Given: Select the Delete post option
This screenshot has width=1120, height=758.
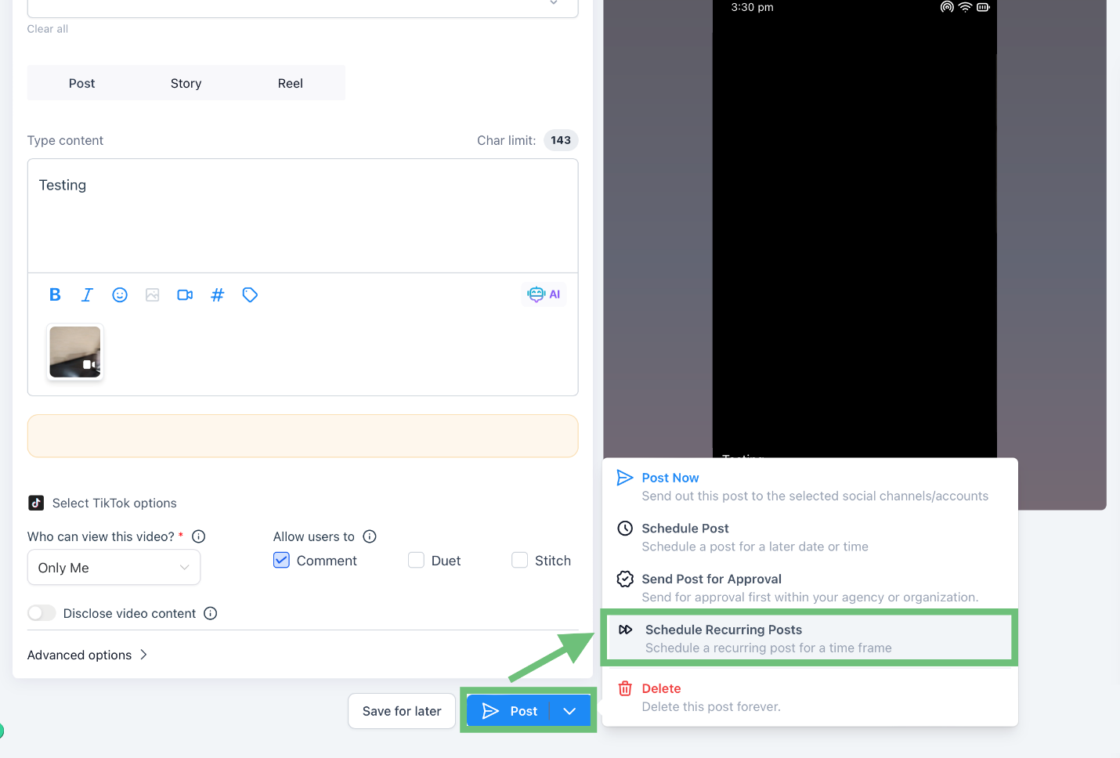Looking at the screenshot, I should [810, 697].
